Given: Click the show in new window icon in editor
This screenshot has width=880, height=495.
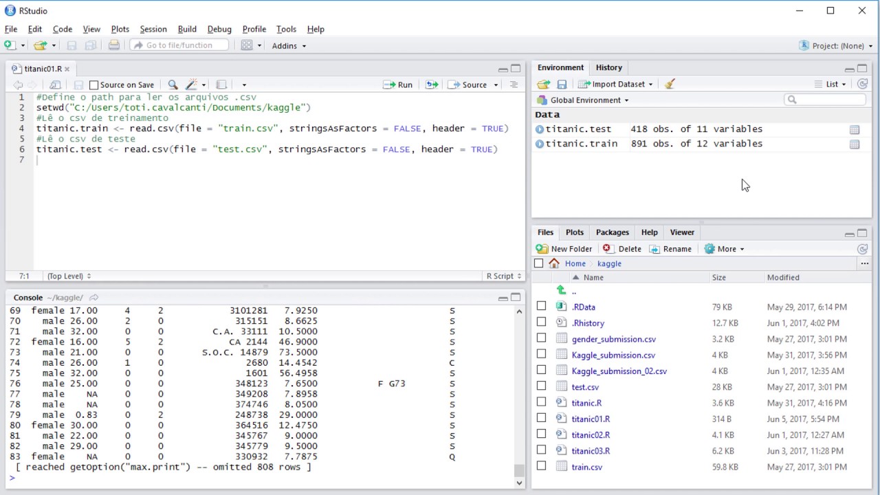Looking at the screenshot, I should tap(55, 85).
